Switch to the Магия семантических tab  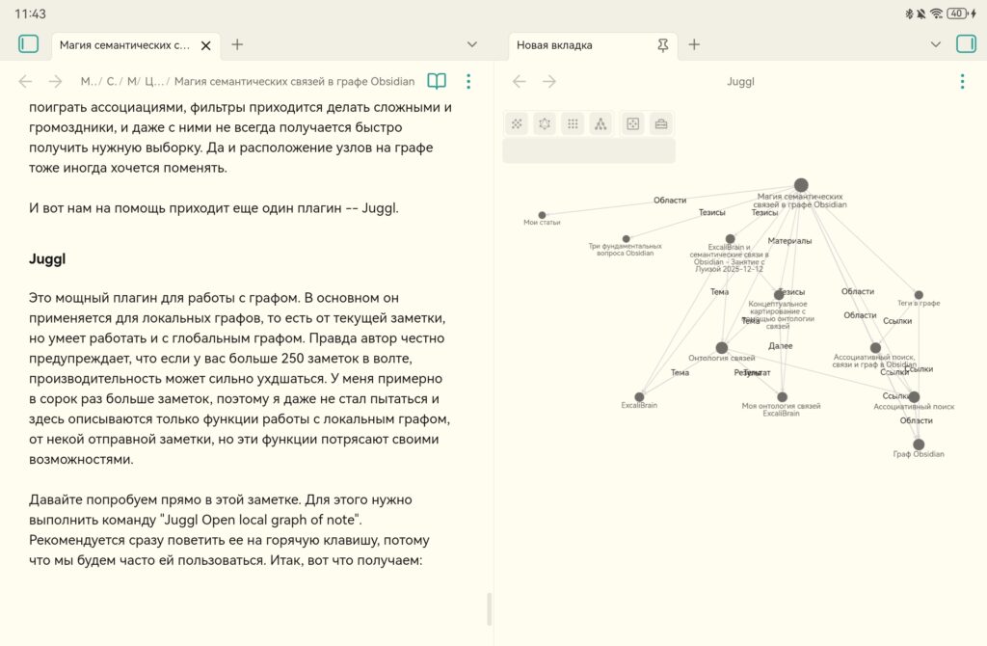(124, 45)
